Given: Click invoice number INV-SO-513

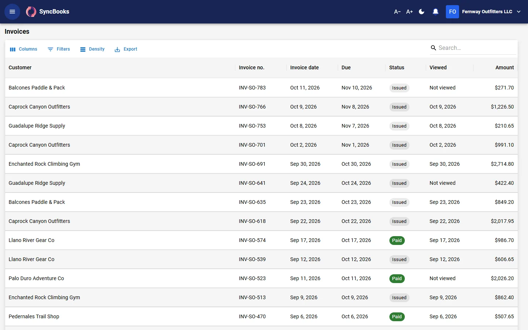Looking at the screenshot, I should (x=252, y=297).
